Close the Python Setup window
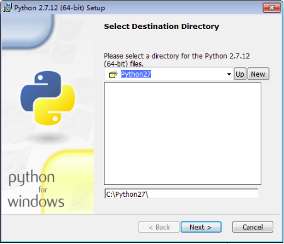The image size is (284, 244). (x=271, y=8)
